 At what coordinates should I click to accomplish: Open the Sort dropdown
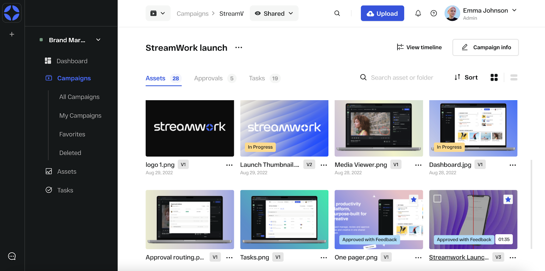click(x=466, y=77)
